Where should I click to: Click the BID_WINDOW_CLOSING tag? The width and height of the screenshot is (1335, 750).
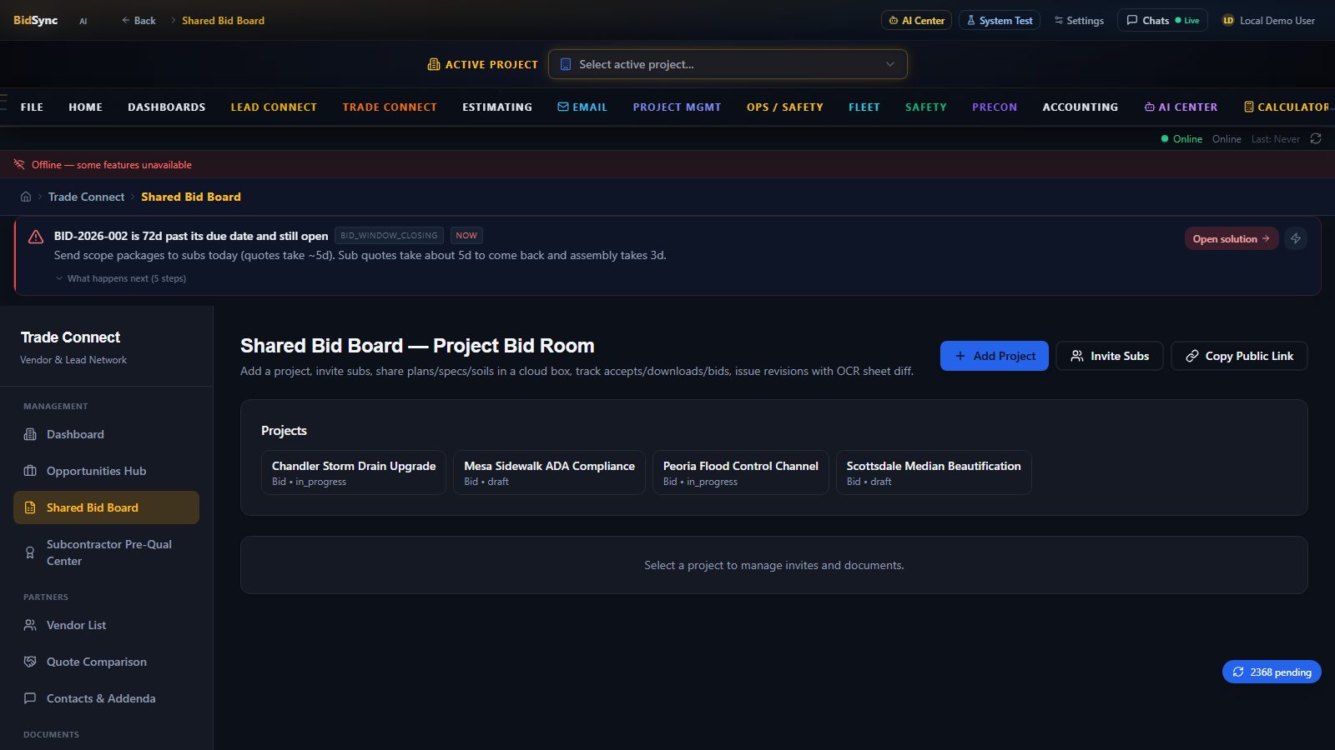389,236
